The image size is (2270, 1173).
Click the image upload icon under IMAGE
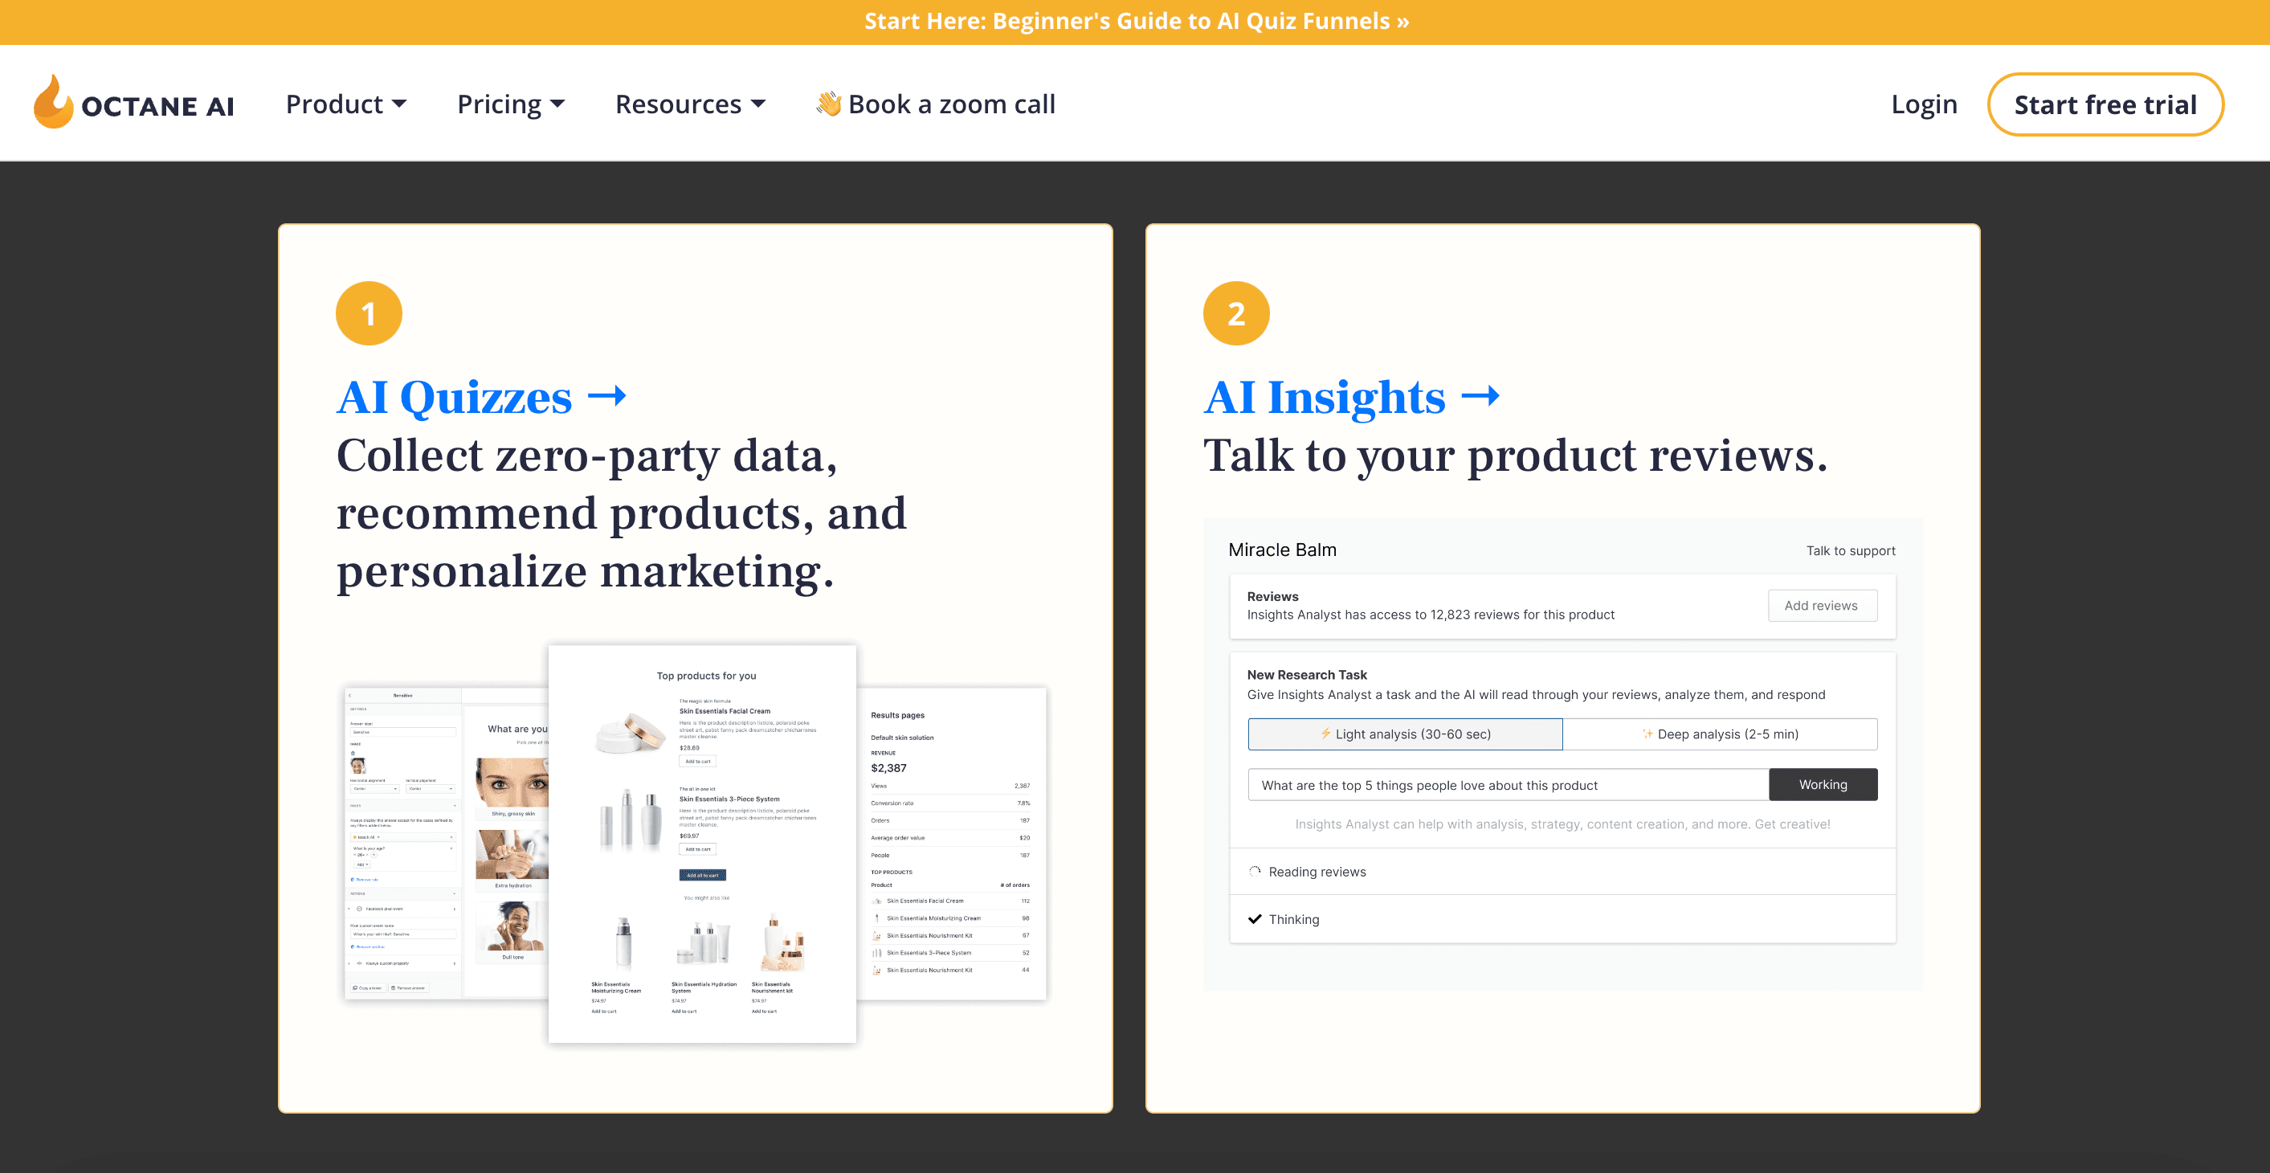click(353, 754)
